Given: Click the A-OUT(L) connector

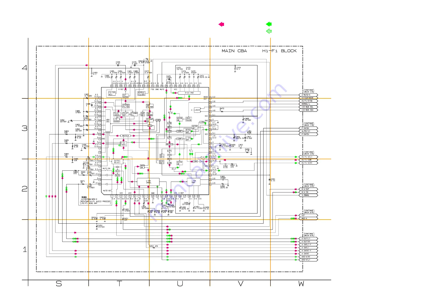Looking at the screenshot, I should click(x=308, y=239).
